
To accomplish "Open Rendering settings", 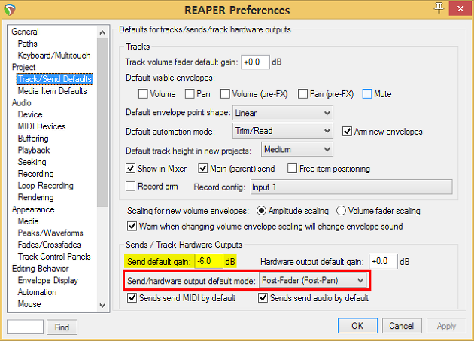I will tap(35, 197).
